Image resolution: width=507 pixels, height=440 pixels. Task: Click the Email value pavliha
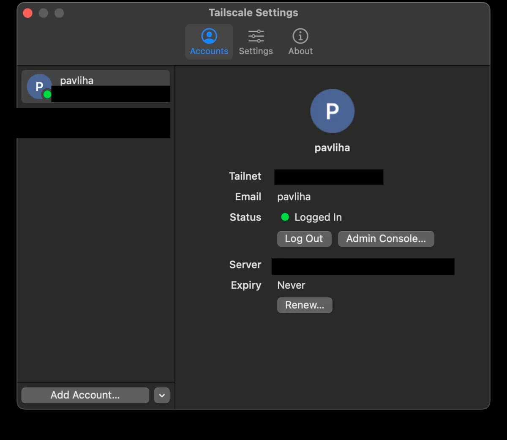coord(294,197)
